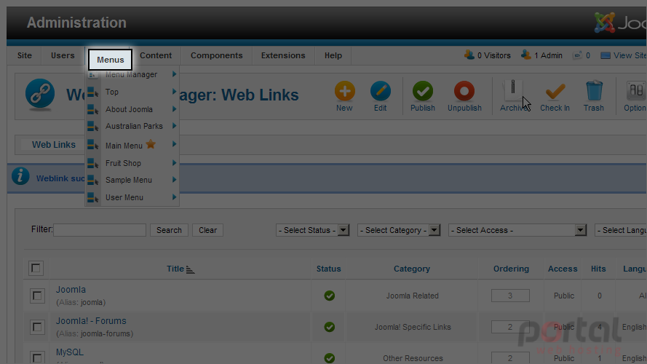The height and width of the screenshot is (364, 647).
Task: Open the Select Access dropdown
Action: [x=517, y=230]
